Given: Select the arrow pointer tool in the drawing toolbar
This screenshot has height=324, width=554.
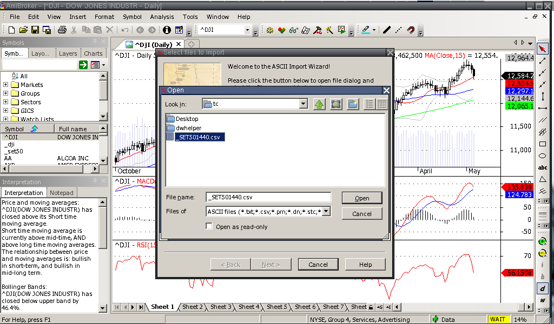Looking at the screenshot, I should [542, 49].
